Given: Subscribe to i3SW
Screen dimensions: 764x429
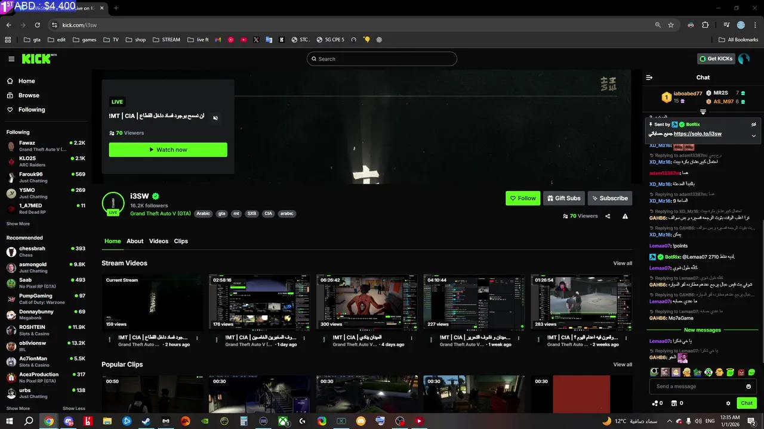Looking at the screenshot, I should click(x=610, y=198).
